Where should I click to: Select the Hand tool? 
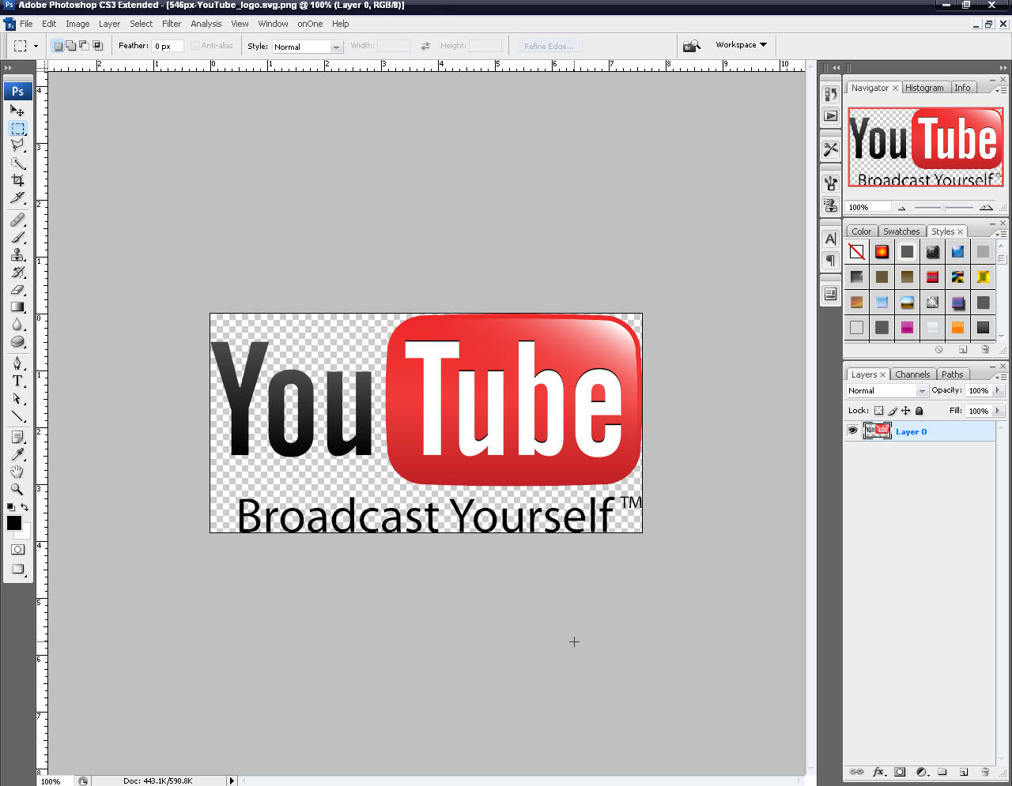pyautogui.click(x=17, y=472)
